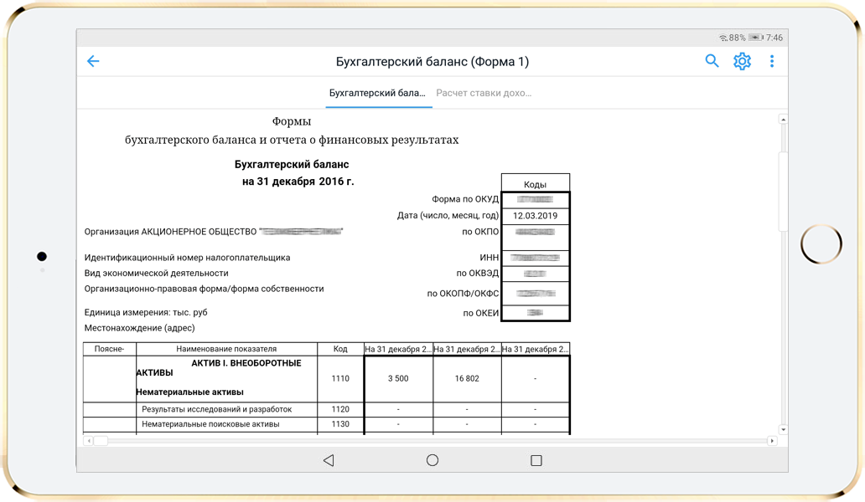
Task: Open settings gear icon
Action: pos(742,61)
